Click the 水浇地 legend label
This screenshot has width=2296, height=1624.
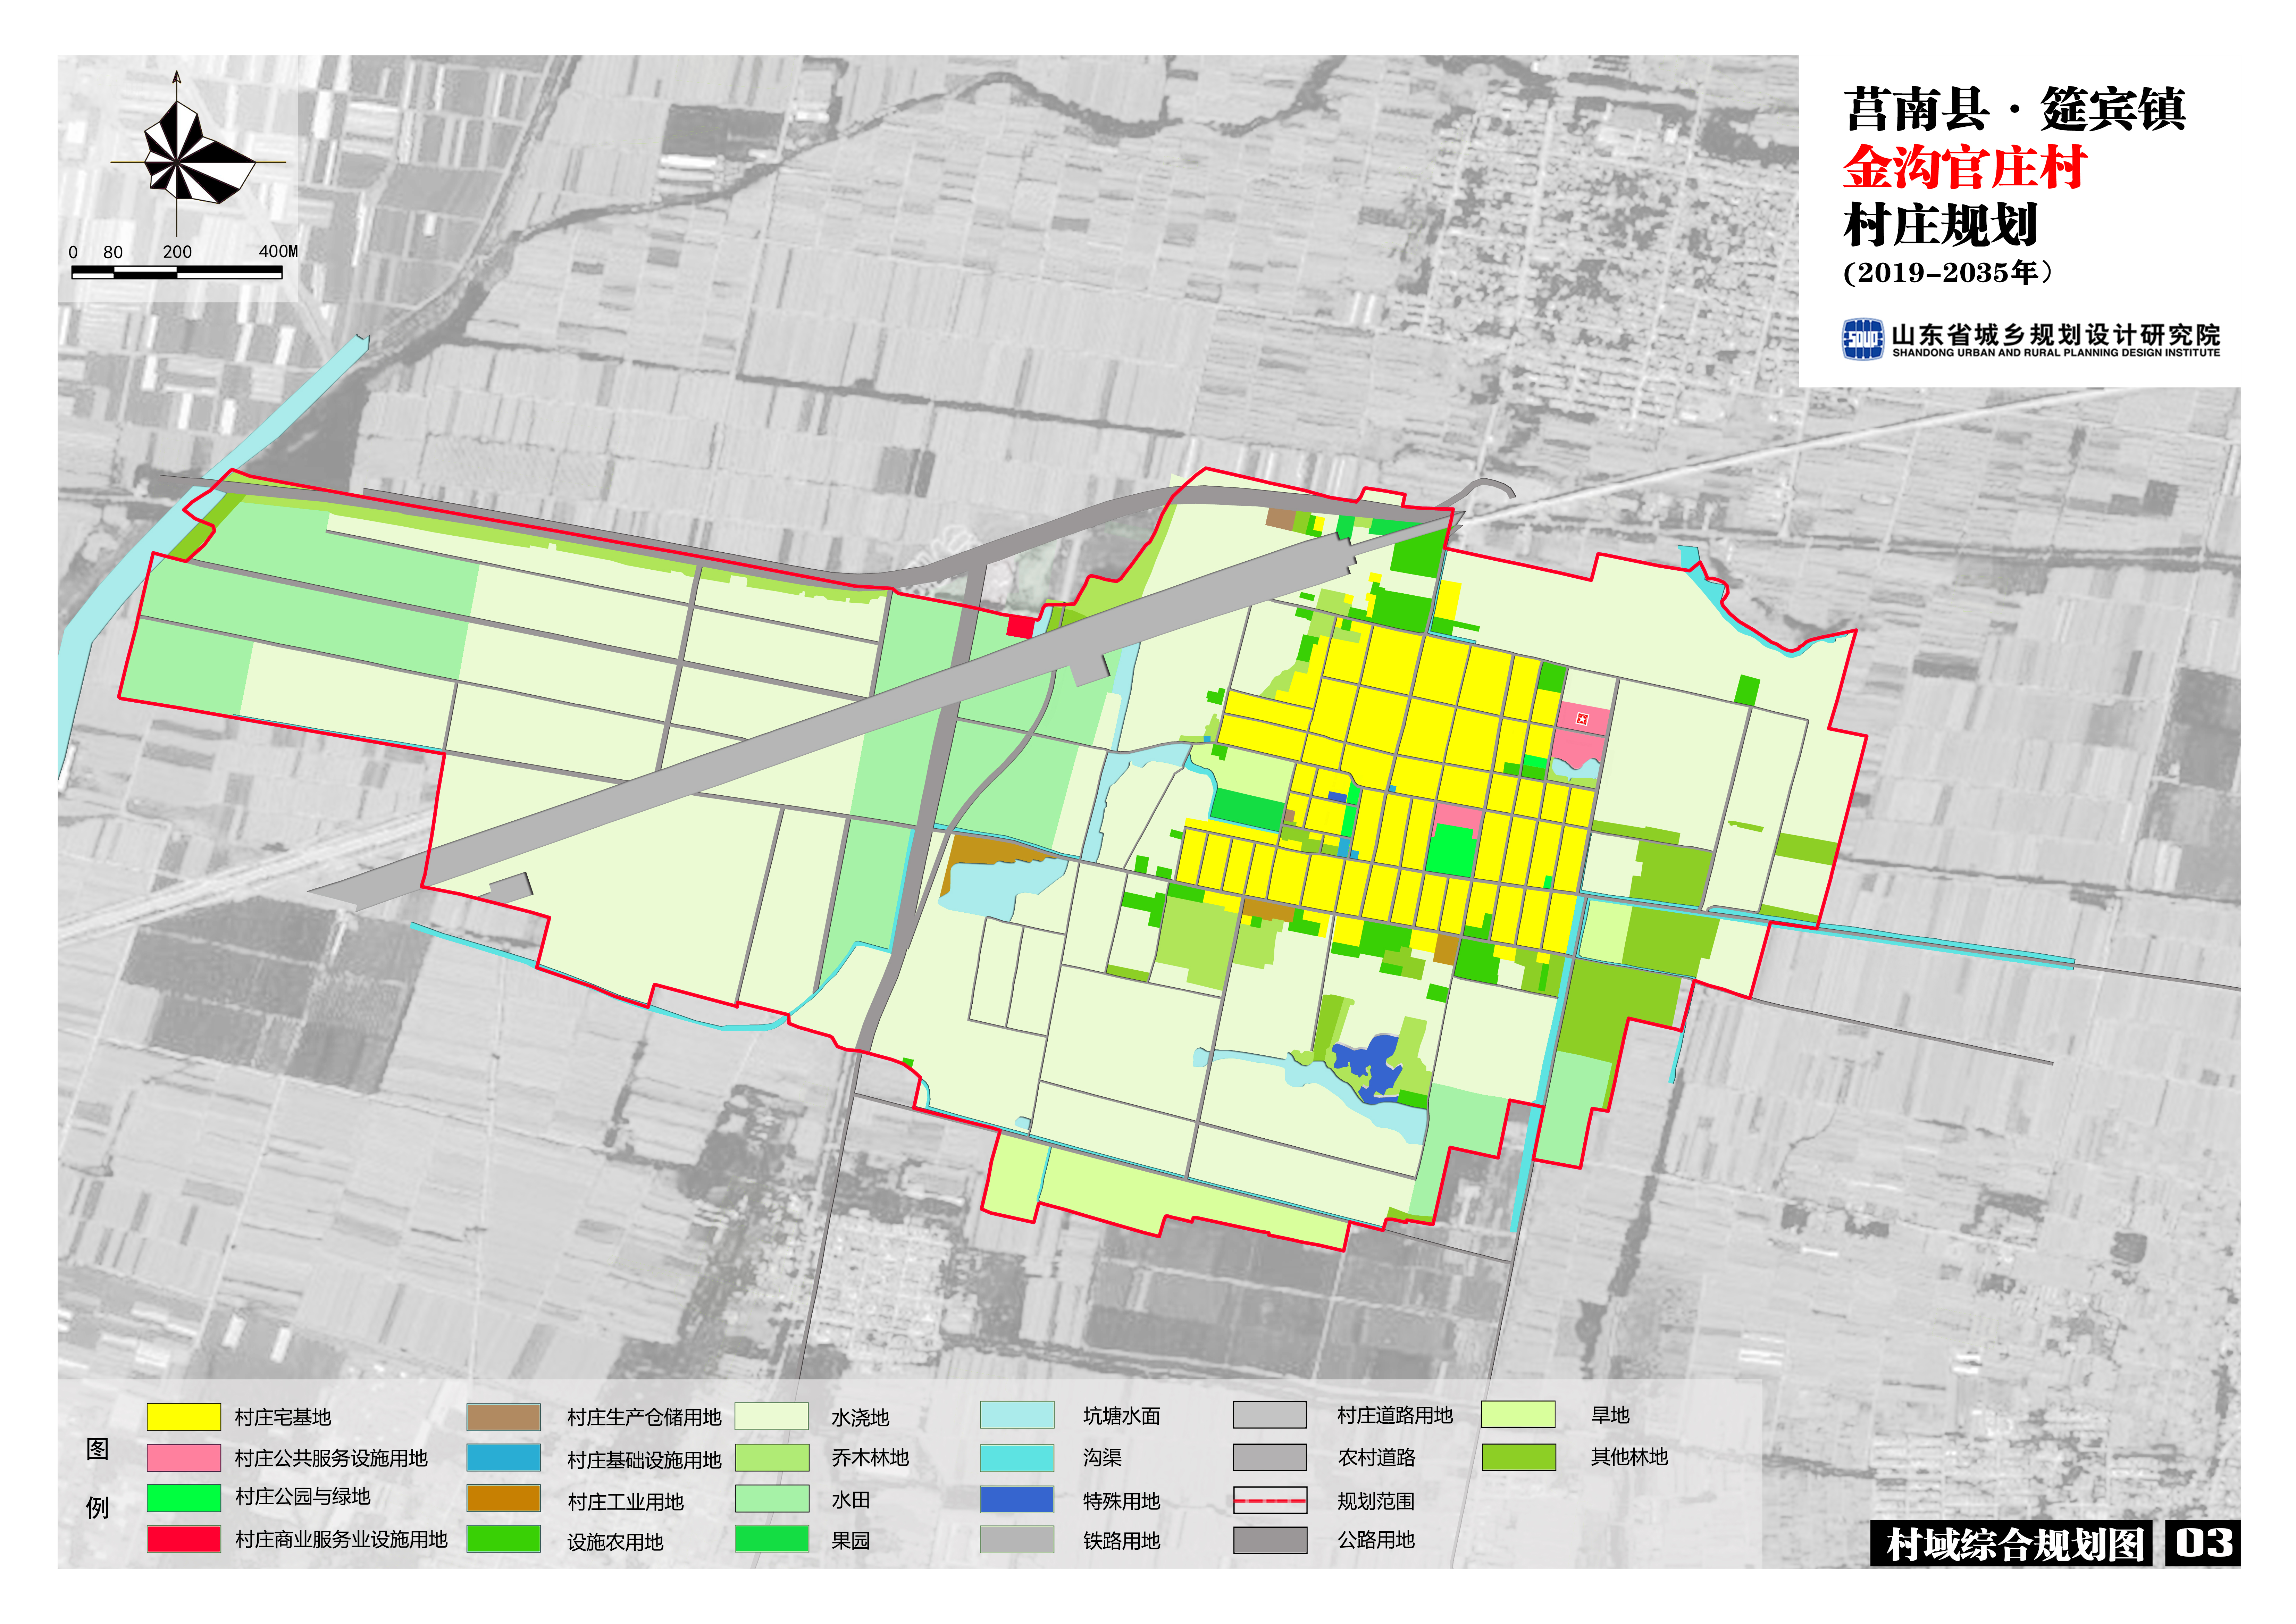tap(860, 1418)
